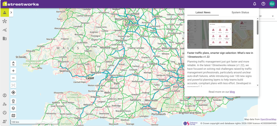Click the St Davids label on map
Viewport: 277px width, 126px height.
(x=21, y=57)
